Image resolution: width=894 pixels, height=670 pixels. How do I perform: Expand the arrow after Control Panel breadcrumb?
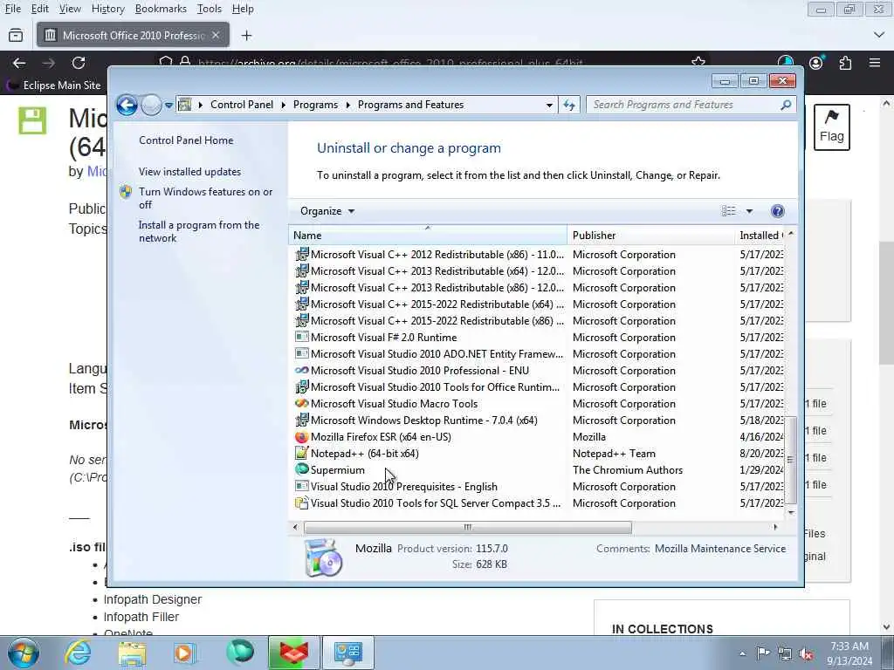point(284,105)
